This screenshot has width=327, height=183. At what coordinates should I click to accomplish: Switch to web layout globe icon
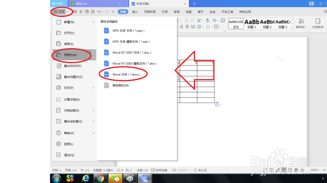[296, 170]
